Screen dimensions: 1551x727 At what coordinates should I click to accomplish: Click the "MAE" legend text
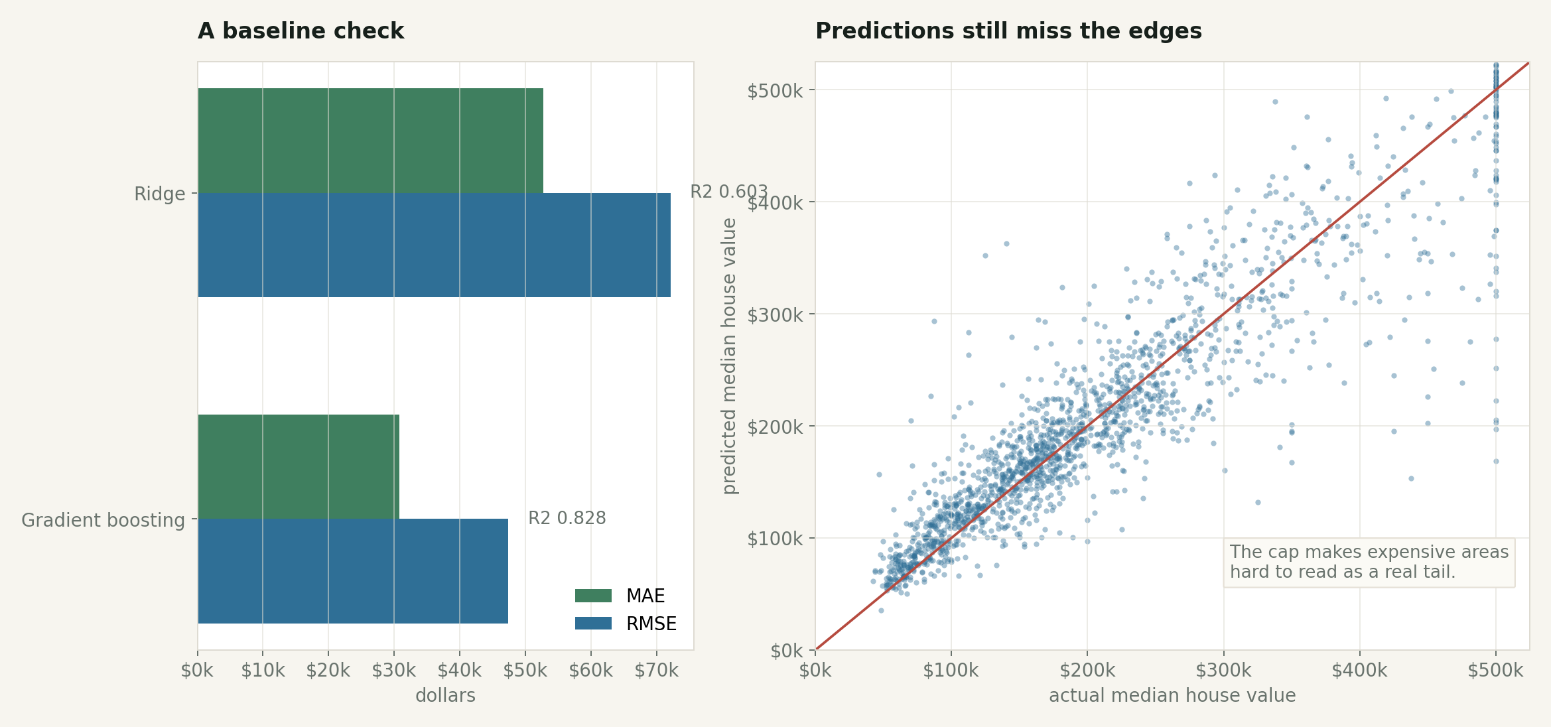[x=645, y=596]
